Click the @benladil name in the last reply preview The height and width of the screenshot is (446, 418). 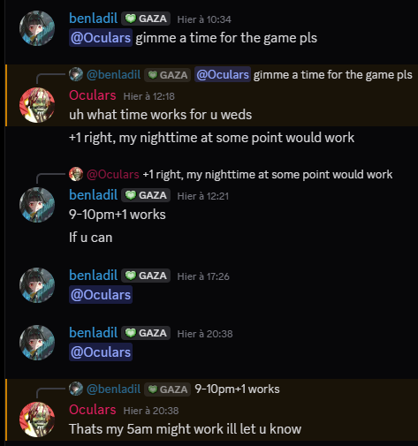click(x=114, y=389)
